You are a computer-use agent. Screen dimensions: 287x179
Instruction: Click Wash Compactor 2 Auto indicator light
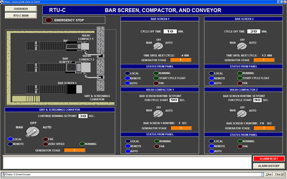[x=212, y=151]
